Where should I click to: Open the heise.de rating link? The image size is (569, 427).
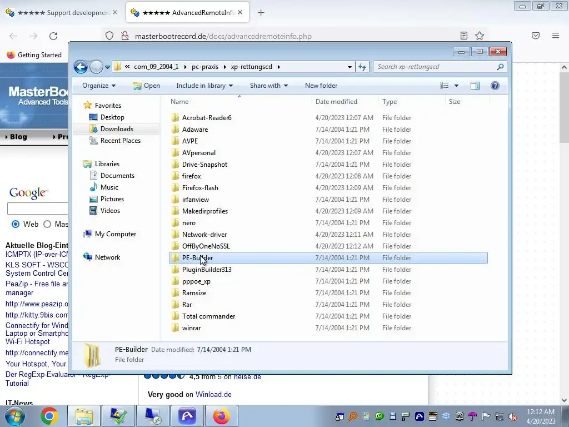pyautogui.click(x=247, y=377)
